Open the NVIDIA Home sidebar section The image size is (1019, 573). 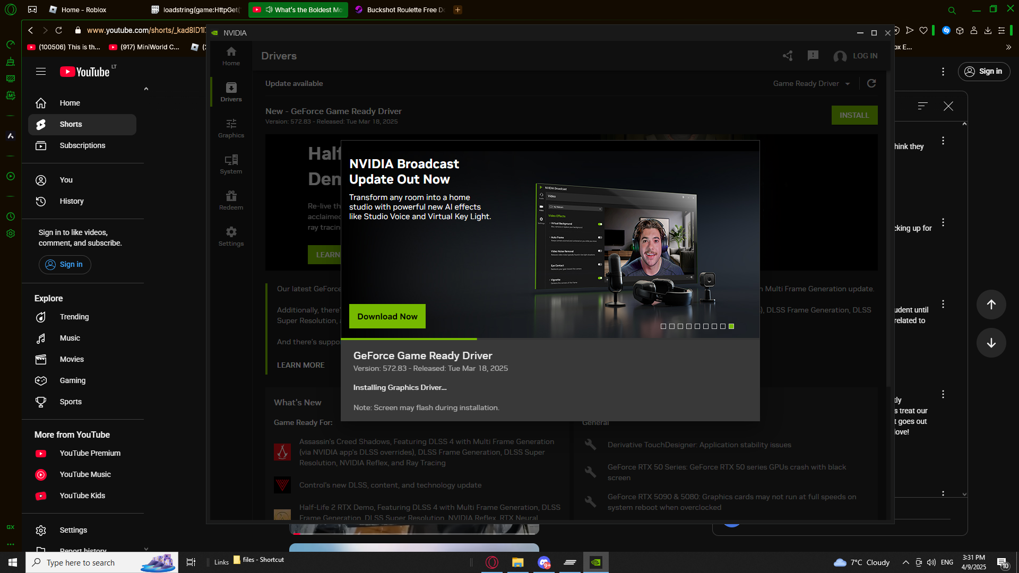click(231, 56)
